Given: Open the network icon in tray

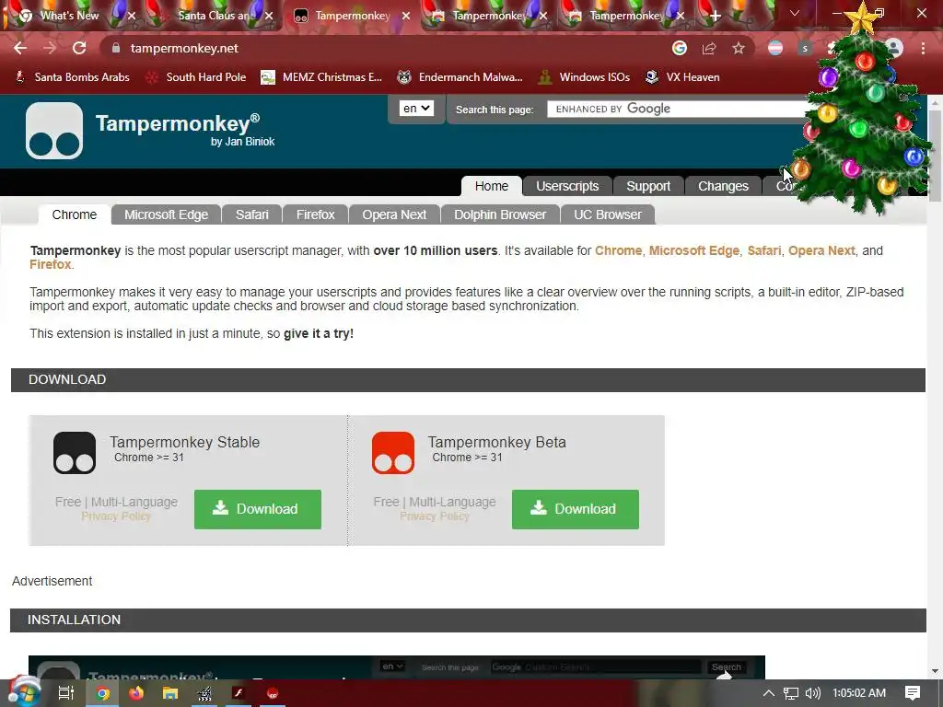Looking at the screenshot, I should click(x=791, y=693).
